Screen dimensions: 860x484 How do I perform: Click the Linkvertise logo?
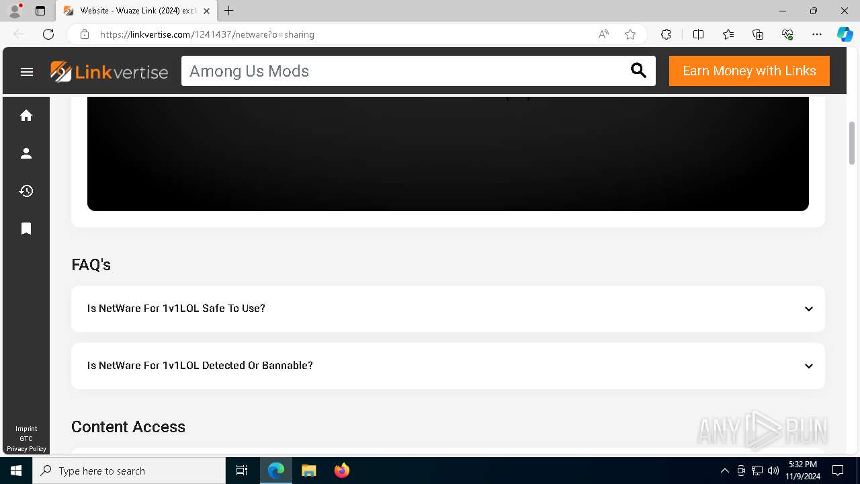click(x=109, y=71)
